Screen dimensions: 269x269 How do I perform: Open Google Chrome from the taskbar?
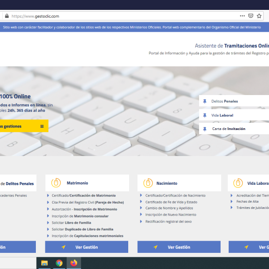coord(59,263)
